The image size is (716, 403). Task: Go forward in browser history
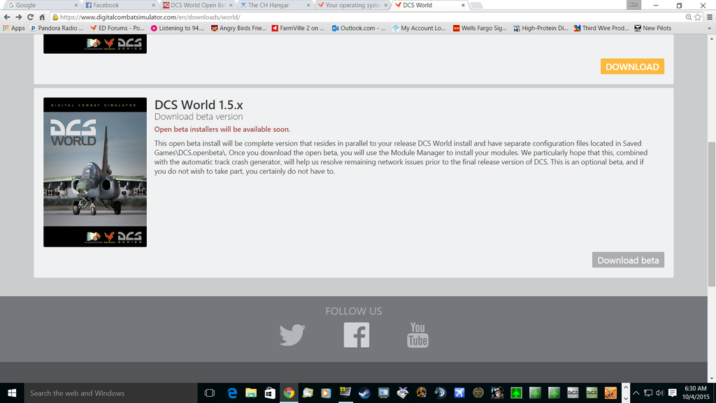(18, 17)
